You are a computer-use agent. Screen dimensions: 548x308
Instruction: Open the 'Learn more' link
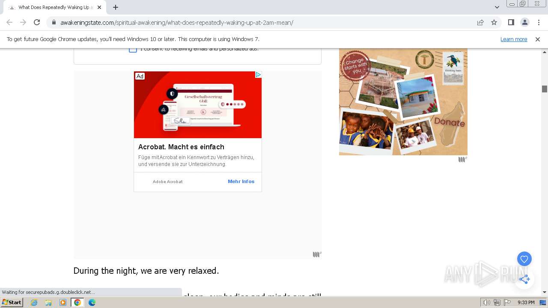click(x=514, y=39)
